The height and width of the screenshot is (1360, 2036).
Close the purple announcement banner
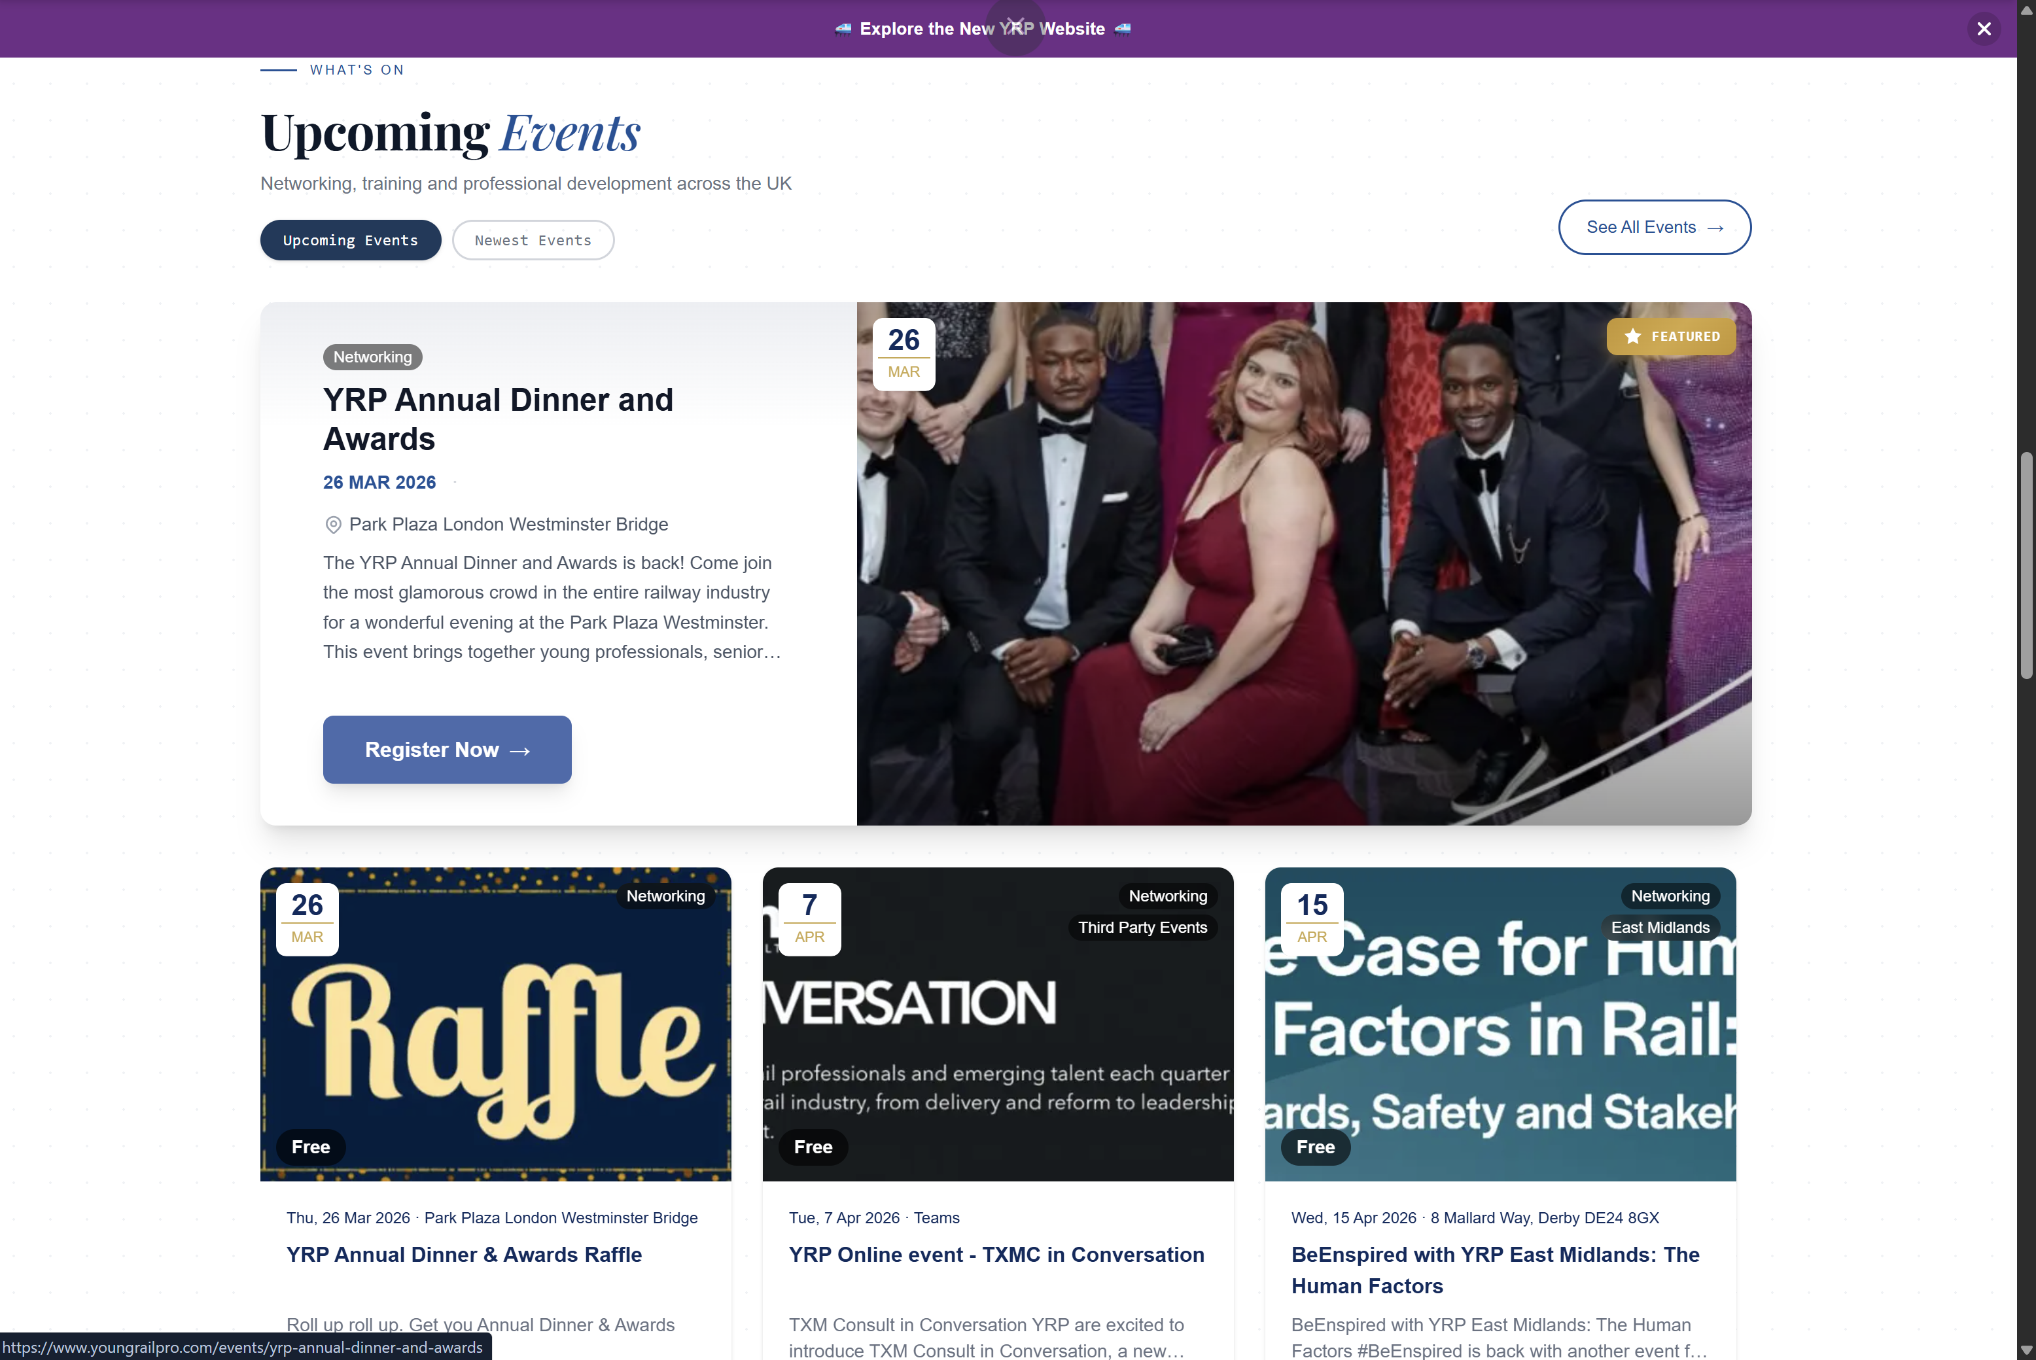(x=1983, y=29)
